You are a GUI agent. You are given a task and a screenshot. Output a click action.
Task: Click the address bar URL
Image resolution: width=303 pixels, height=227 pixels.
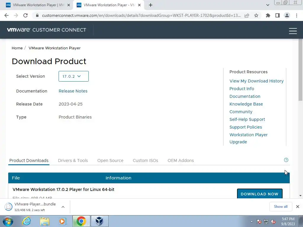tap(141, 15)
